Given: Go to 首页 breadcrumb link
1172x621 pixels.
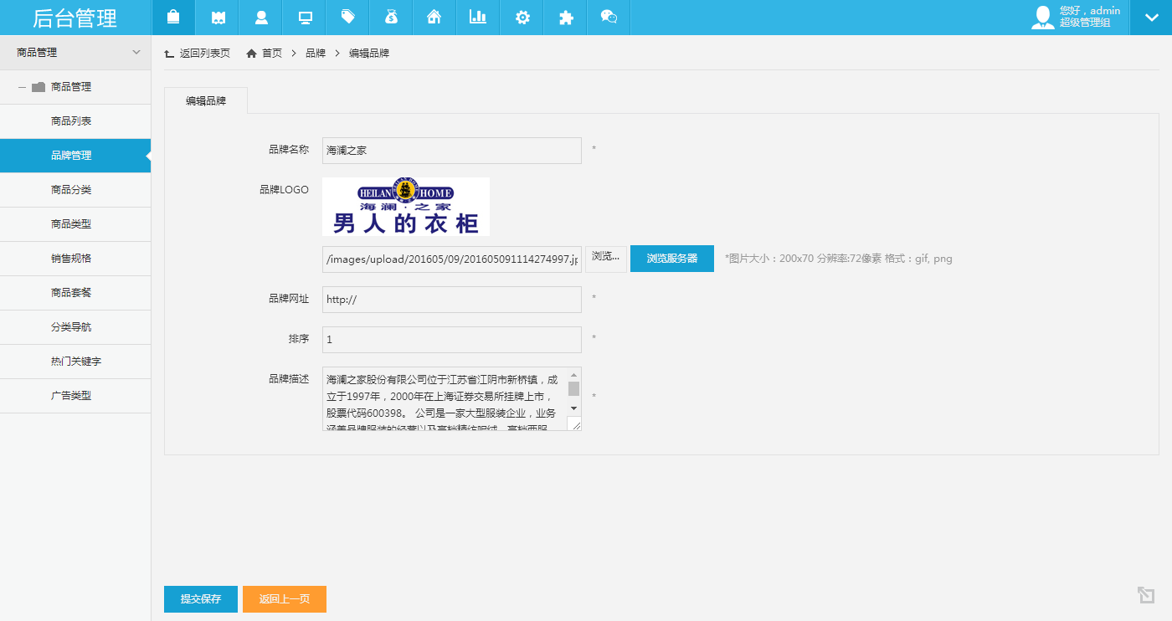Looking at the screenshot, I should (264, 53).
